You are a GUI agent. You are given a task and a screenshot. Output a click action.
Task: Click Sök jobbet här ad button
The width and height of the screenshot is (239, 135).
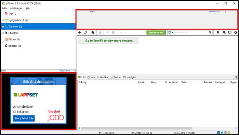[x=24, y=118]
